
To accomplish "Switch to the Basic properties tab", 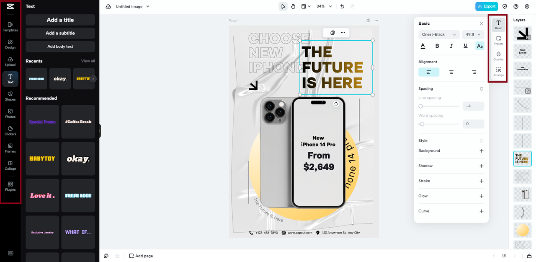I will pyautogui.click(x=498, y=25).
